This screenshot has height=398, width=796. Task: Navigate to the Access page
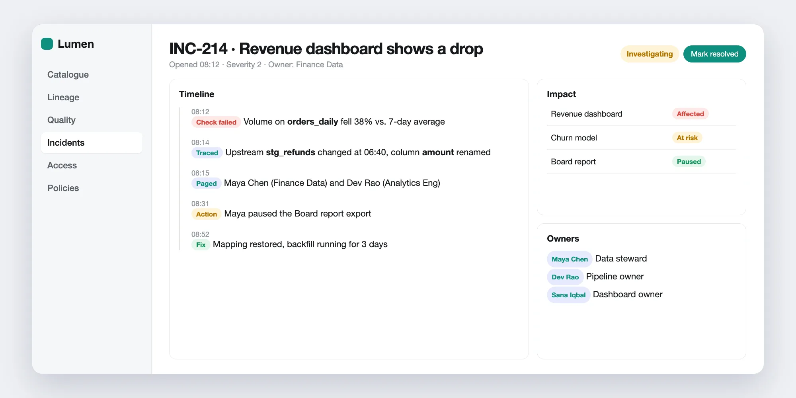92,165
